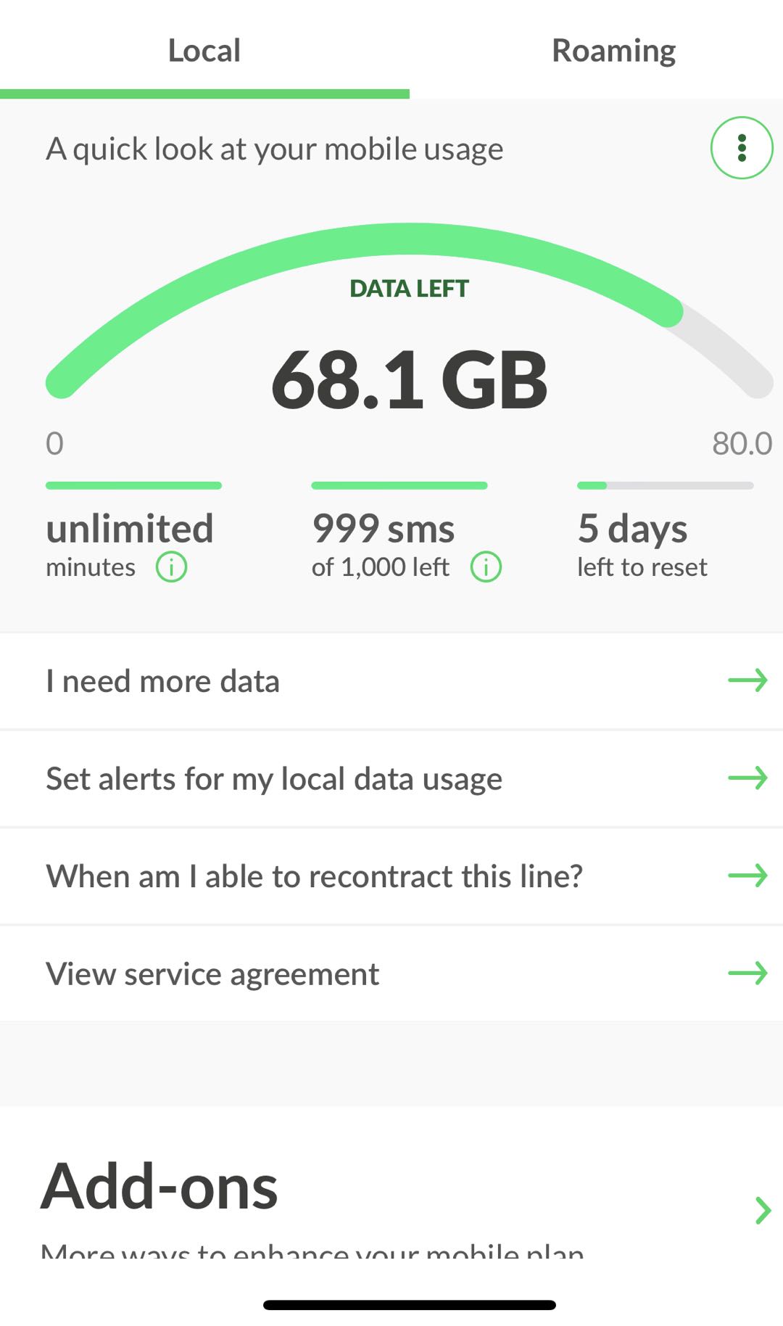Screen dimensions: 783x1326
Task: Tap info icon beside unlimited minutes
Action: click(171, 567)
